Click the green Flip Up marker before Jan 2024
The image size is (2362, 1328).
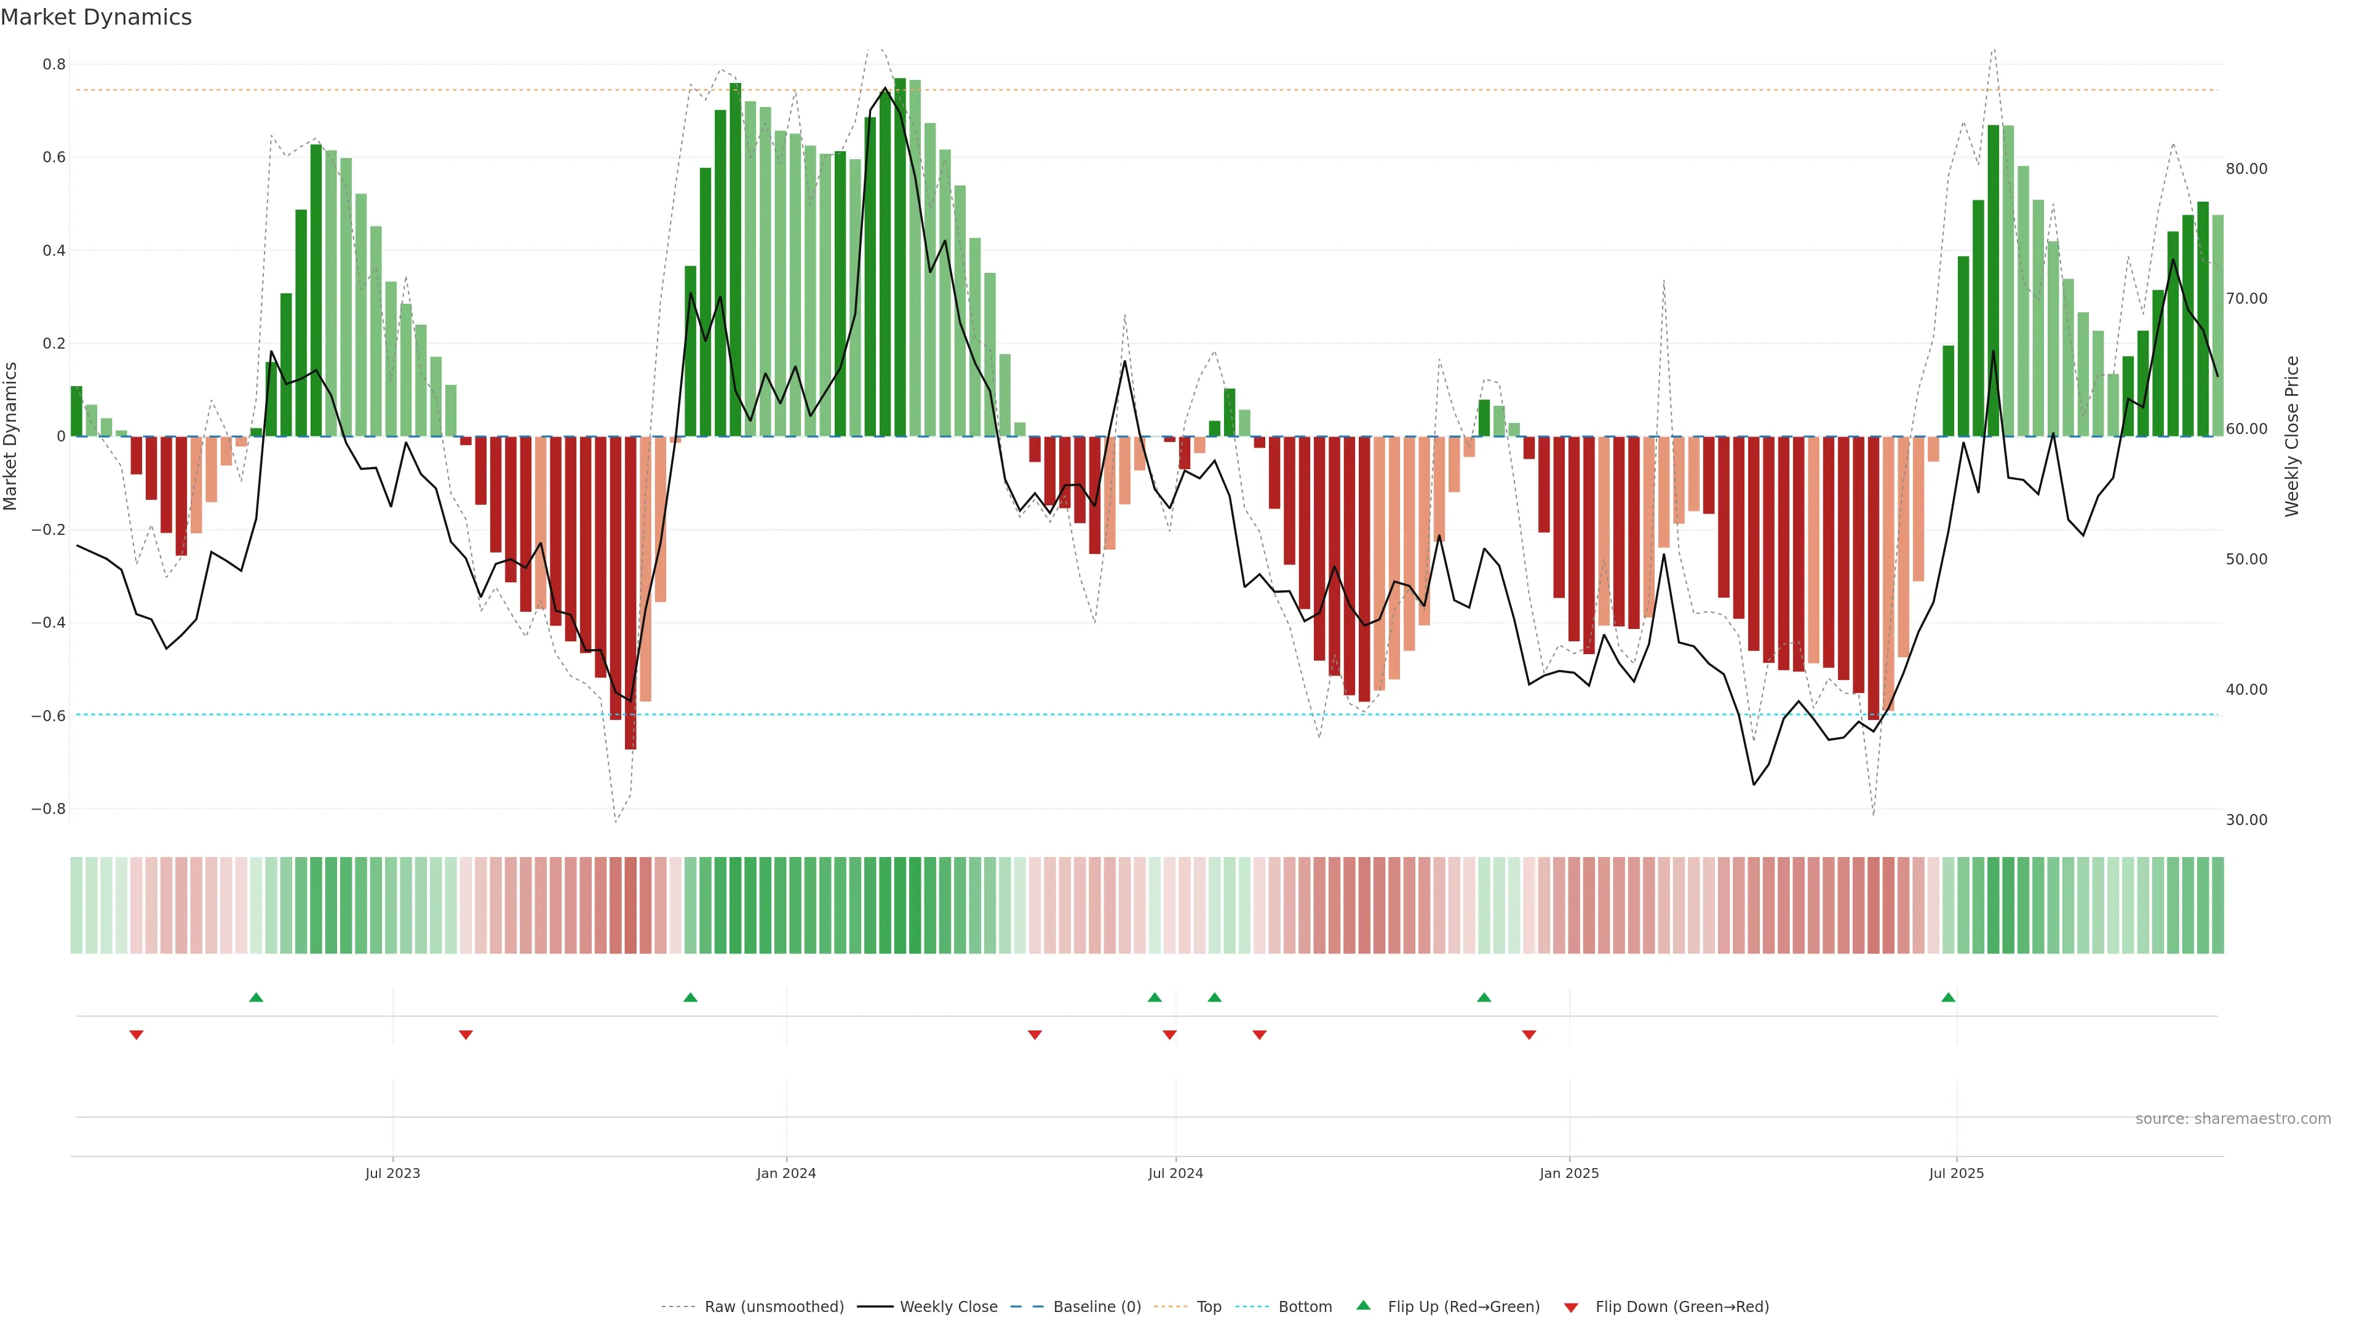tap(690, 997)
